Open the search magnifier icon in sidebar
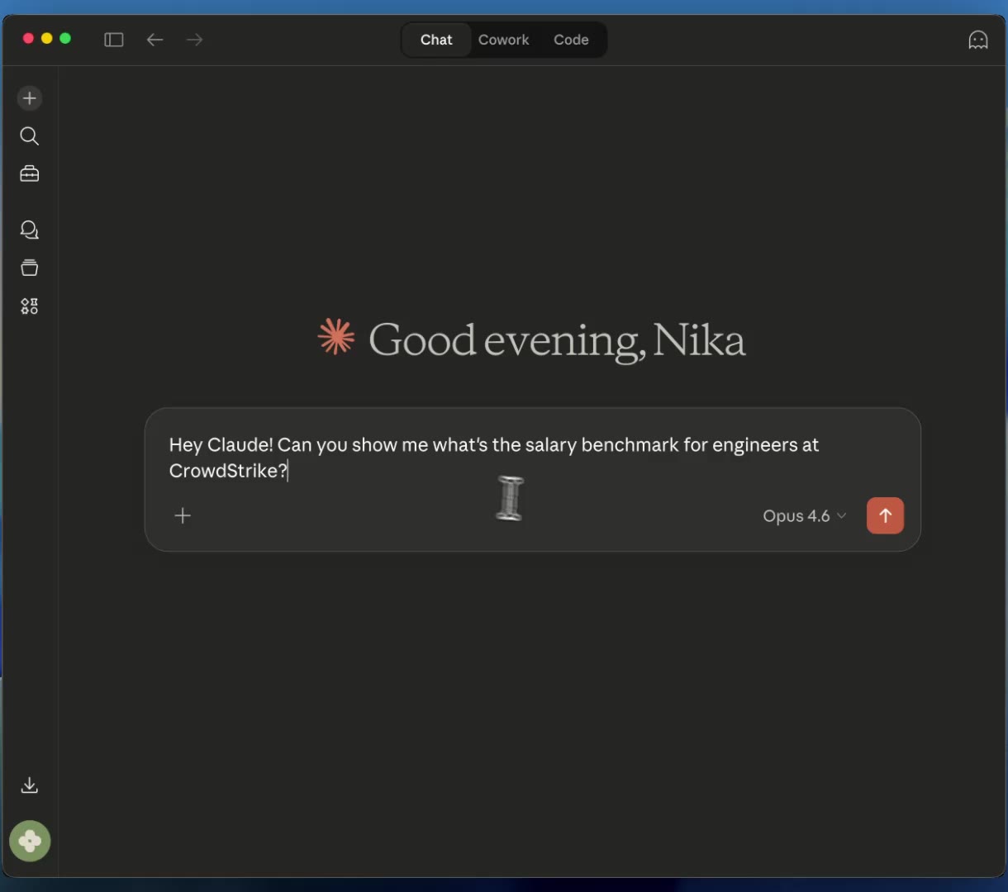The image size is (1008, 892). 30,136
